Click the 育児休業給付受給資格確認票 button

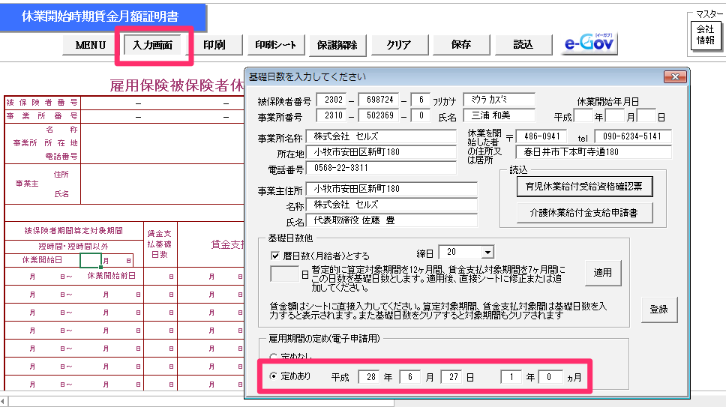(x=585, y=187)
